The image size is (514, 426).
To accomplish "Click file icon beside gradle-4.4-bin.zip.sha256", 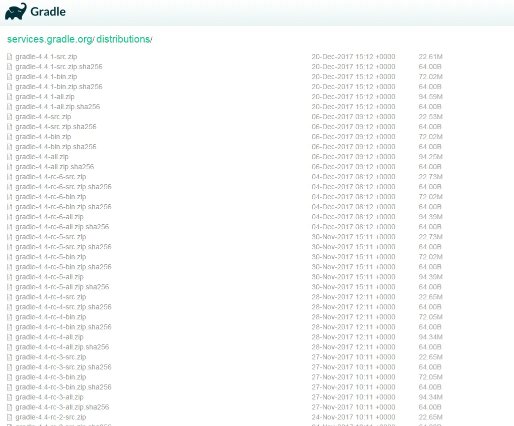I will coord(10,147).
